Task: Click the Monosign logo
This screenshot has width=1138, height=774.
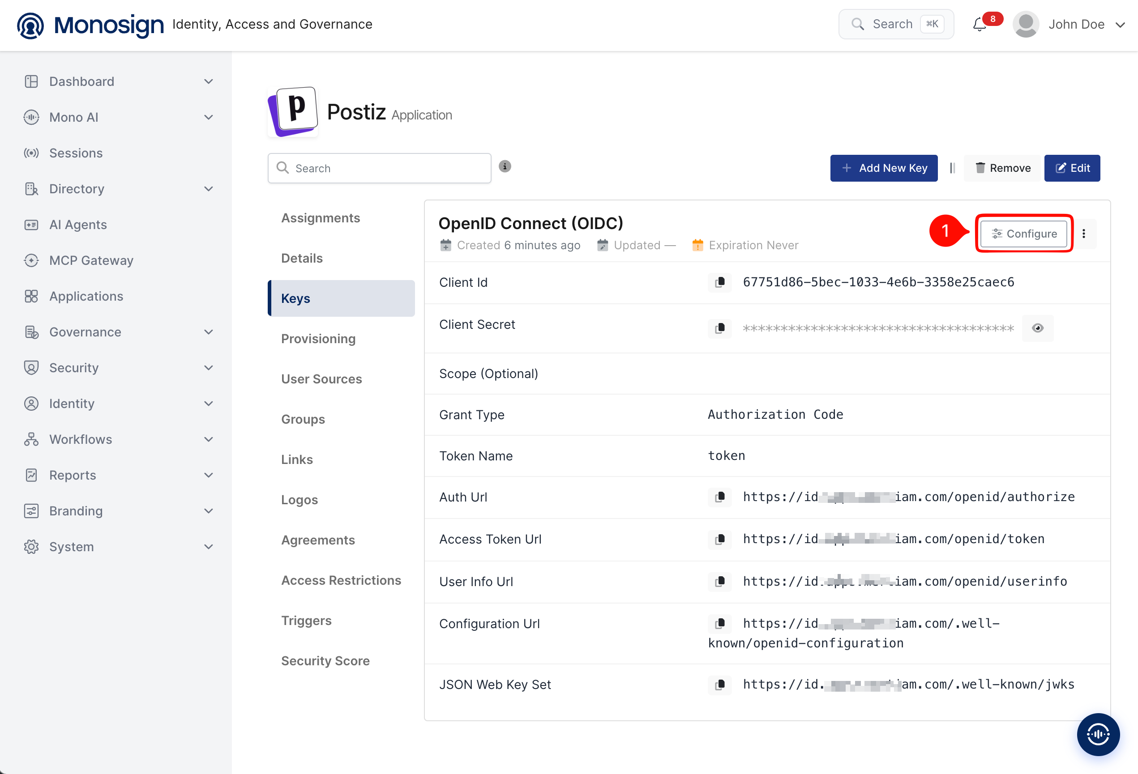Action: pyautogui.click(x=90, y=25)
